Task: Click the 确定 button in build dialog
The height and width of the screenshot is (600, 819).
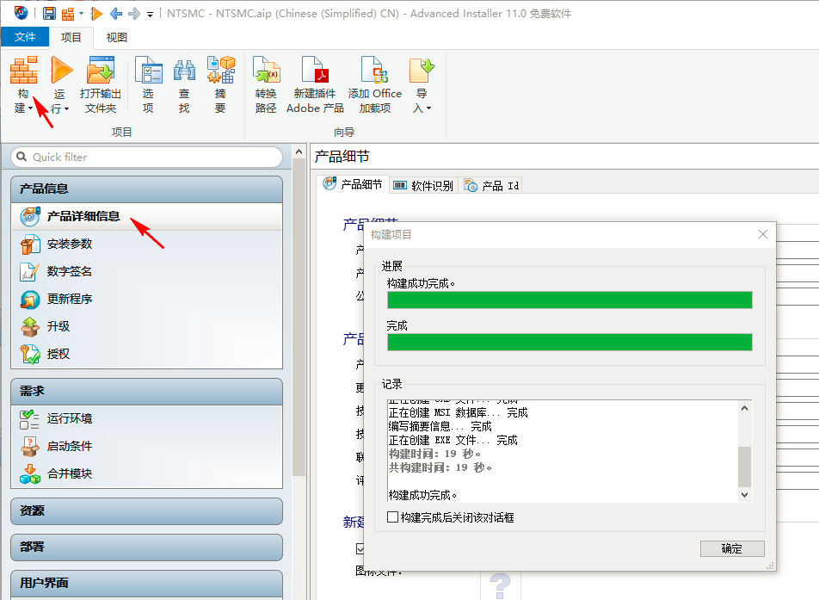Action: pyautogui.click(x=731, y=548)
